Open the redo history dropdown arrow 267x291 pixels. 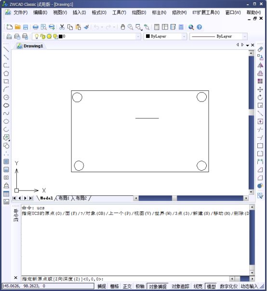point(114,27)
